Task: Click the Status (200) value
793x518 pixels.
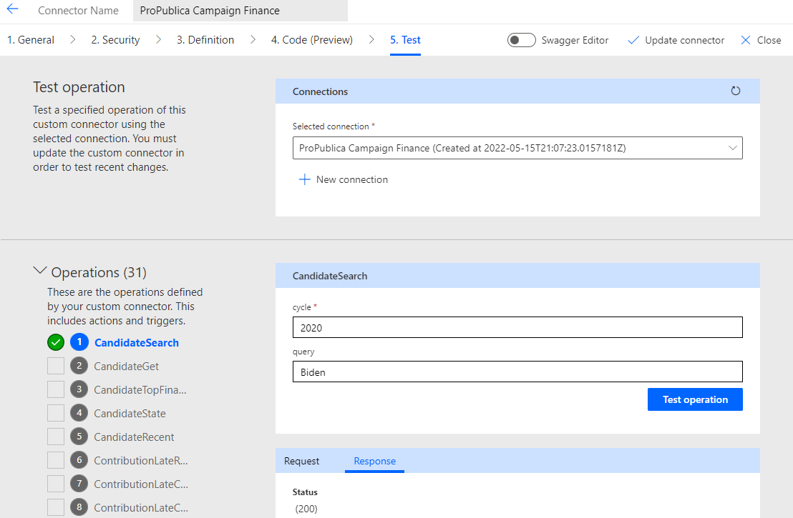Action: click(306, 509)
